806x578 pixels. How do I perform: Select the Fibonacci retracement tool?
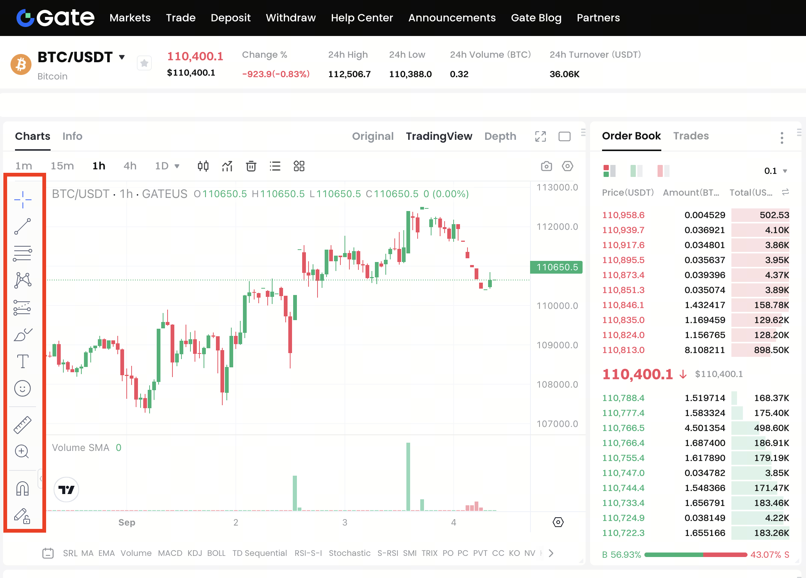22,253
